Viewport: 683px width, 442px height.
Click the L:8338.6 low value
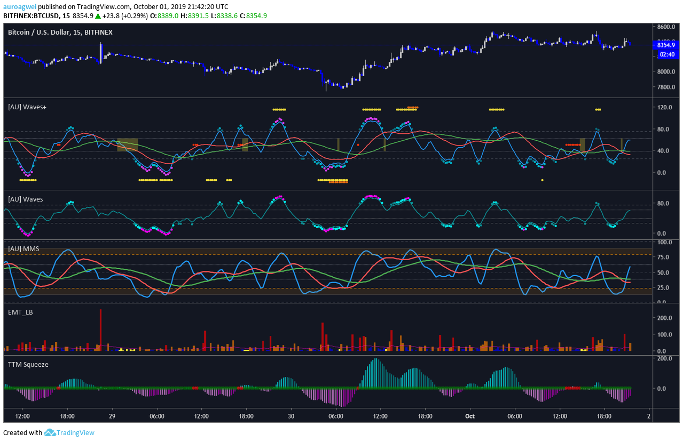pos(226,16)
